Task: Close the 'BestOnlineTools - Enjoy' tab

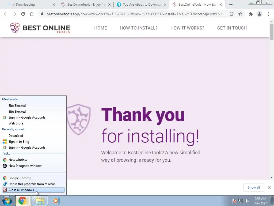Action: click(109, 5)
